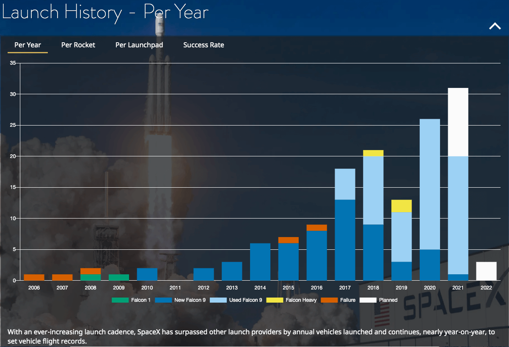
Task: Click the 2018 Falcon Heavy bar segment
Action: [x=373, y=152]
